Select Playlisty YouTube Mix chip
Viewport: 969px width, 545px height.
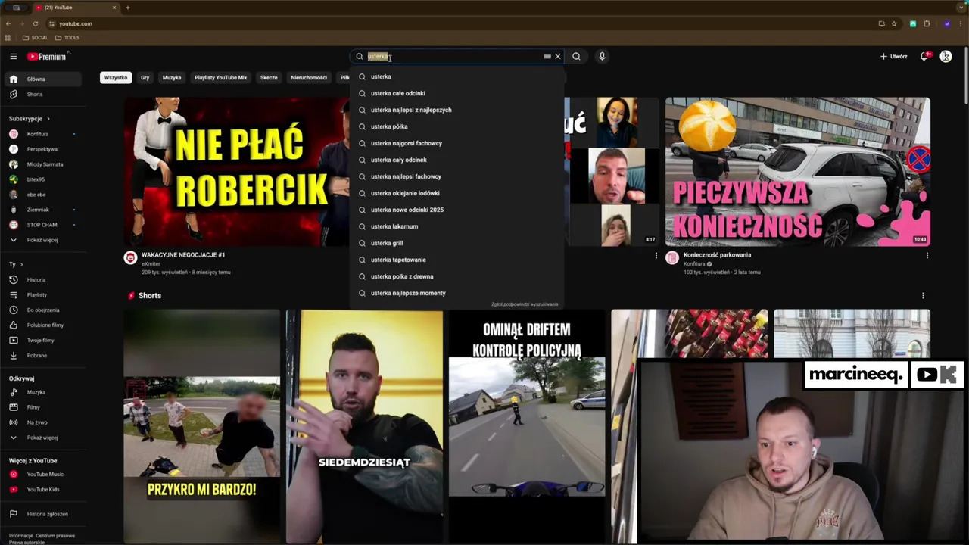point(220,77)
